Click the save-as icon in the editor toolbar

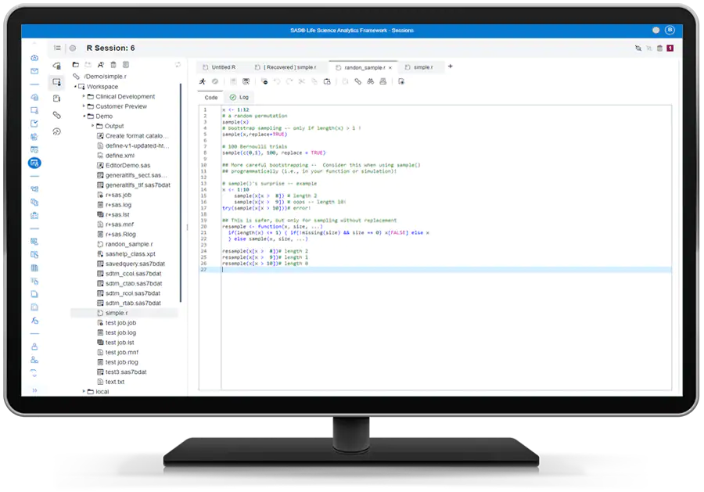246,81
